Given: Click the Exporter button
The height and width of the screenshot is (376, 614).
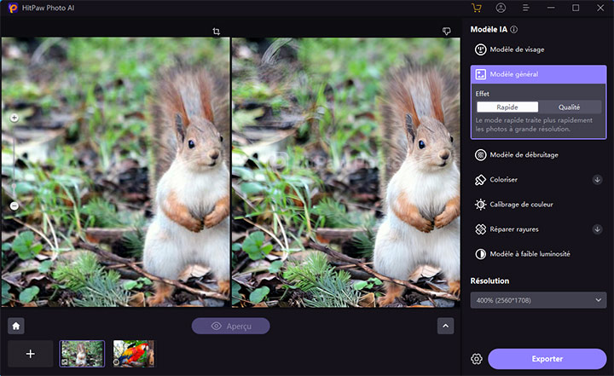Looking at the screenshot, I should pyautogui.click(x=547, y=359).
